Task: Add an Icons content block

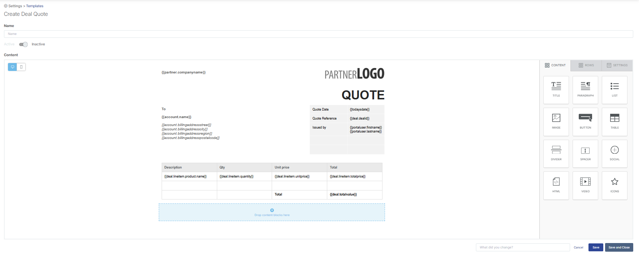Action: tap(614, 185)
